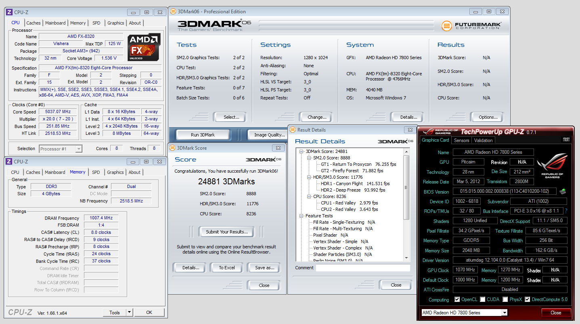Click the To Excel button
The height and width of the screenshot is (324, 580).
click(227, 267)
